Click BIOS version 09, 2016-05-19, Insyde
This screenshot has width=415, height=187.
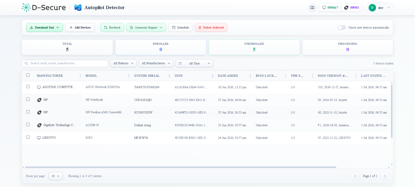(332, 100)
